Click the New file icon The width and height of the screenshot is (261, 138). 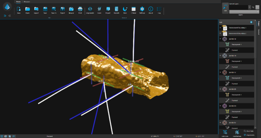[19, 10]
